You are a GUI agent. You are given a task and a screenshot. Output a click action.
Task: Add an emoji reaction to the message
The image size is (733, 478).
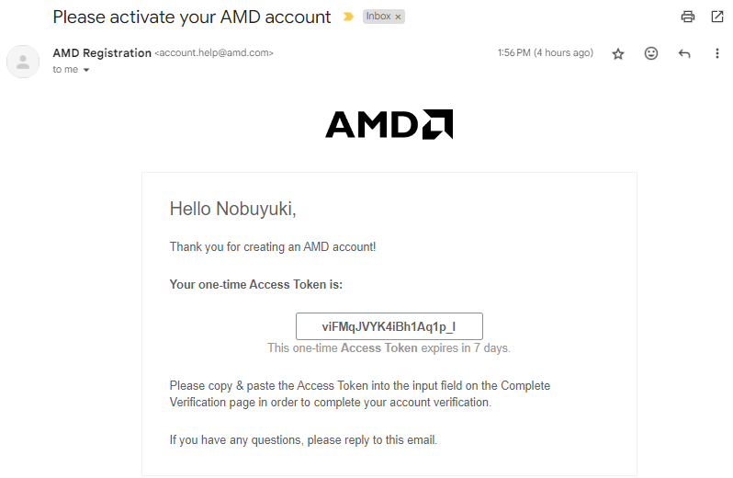pyautogui.click(x=651, y=54)
